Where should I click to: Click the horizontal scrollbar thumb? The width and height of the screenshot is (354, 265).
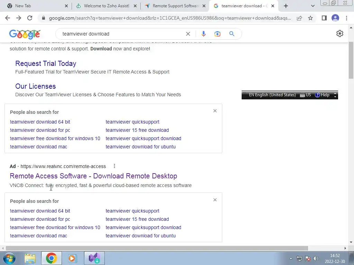pyautogui.click(x=157, y=248)
